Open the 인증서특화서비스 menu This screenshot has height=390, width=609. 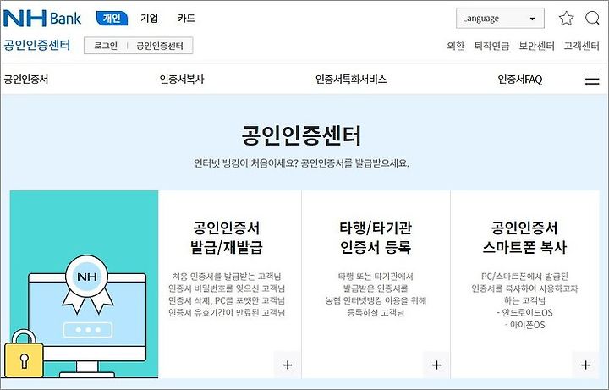tap(351, 80)
